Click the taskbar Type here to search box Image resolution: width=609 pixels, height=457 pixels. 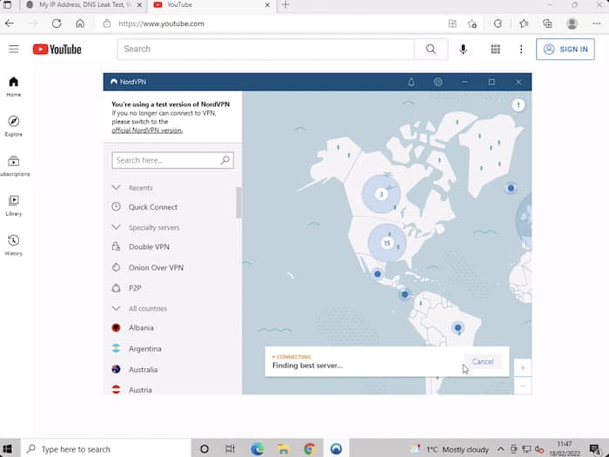[x=106, y=449]
